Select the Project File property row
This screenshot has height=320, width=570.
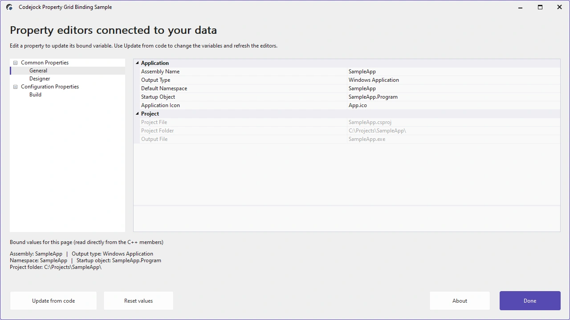coord(347,122)
